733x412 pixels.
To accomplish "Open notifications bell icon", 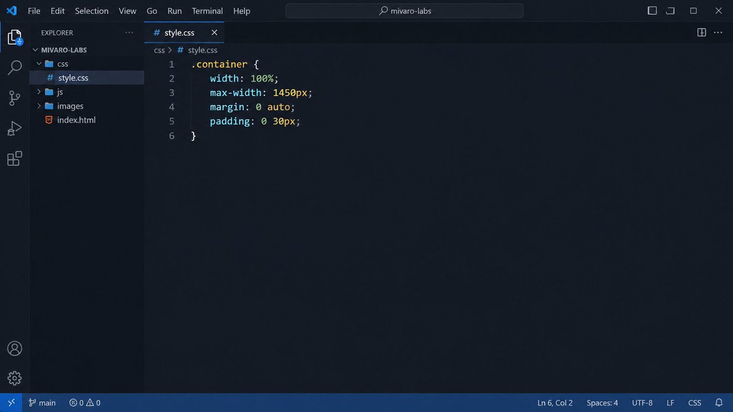I will click(719, 403).
